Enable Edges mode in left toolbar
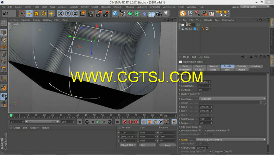 4,62
